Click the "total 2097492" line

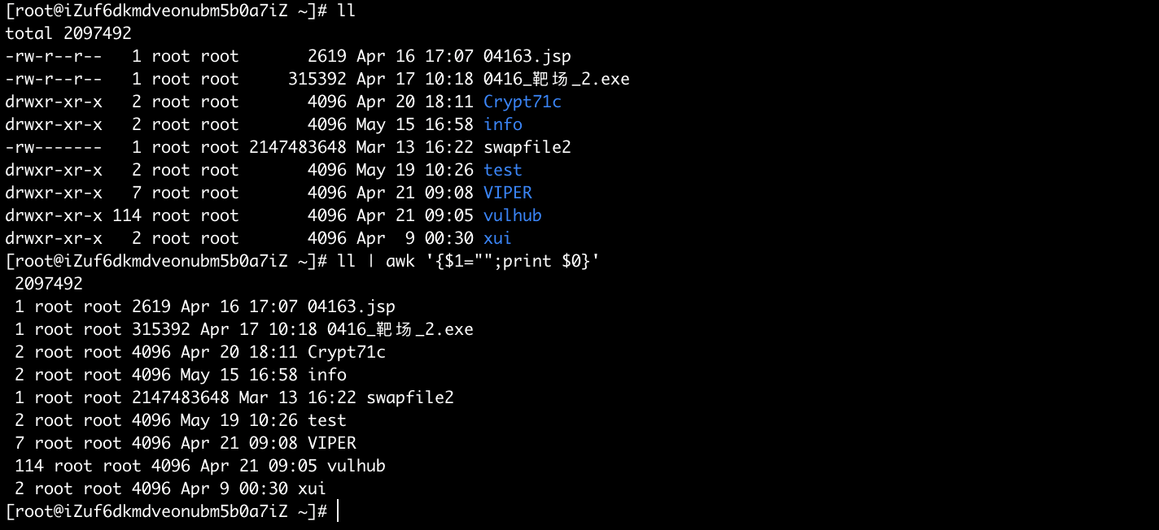(68, 33)
